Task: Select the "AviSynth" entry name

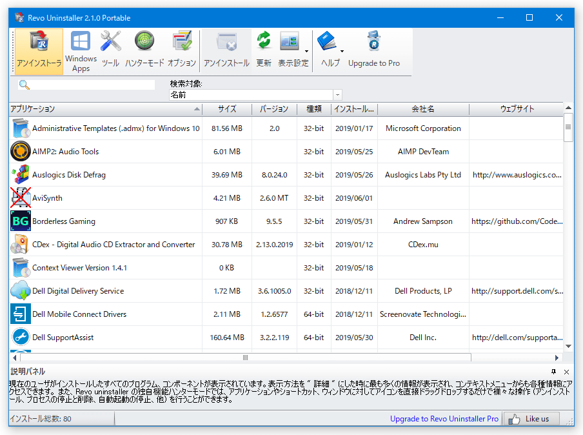Action: pos(47,198)
